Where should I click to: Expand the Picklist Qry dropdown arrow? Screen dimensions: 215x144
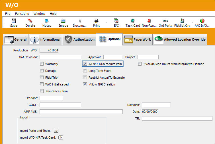coord(192,22)
